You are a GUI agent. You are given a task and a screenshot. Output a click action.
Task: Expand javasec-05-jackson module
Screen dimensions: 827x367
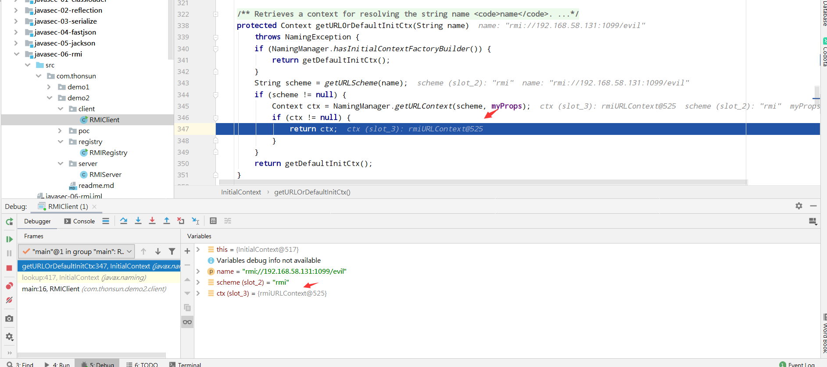click(x=16, y=43)
